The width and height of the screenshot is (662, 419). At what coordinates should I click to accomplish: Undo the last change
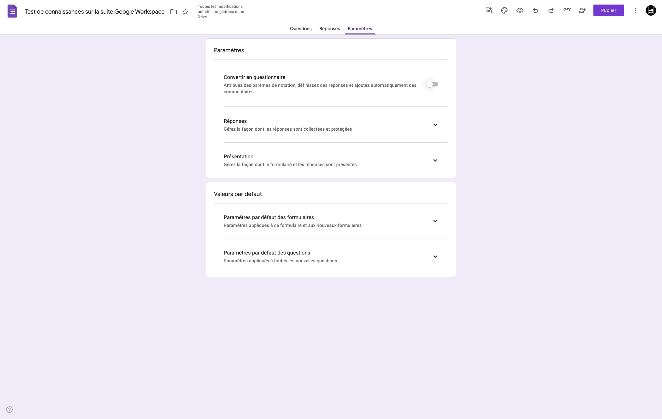(536, 10)
